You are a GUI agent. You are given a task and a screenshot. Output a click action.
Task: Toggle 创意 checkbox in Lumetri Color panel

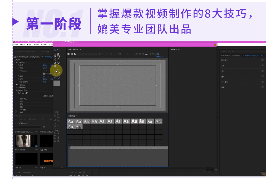pyautogui.click(x=262, y=66)
